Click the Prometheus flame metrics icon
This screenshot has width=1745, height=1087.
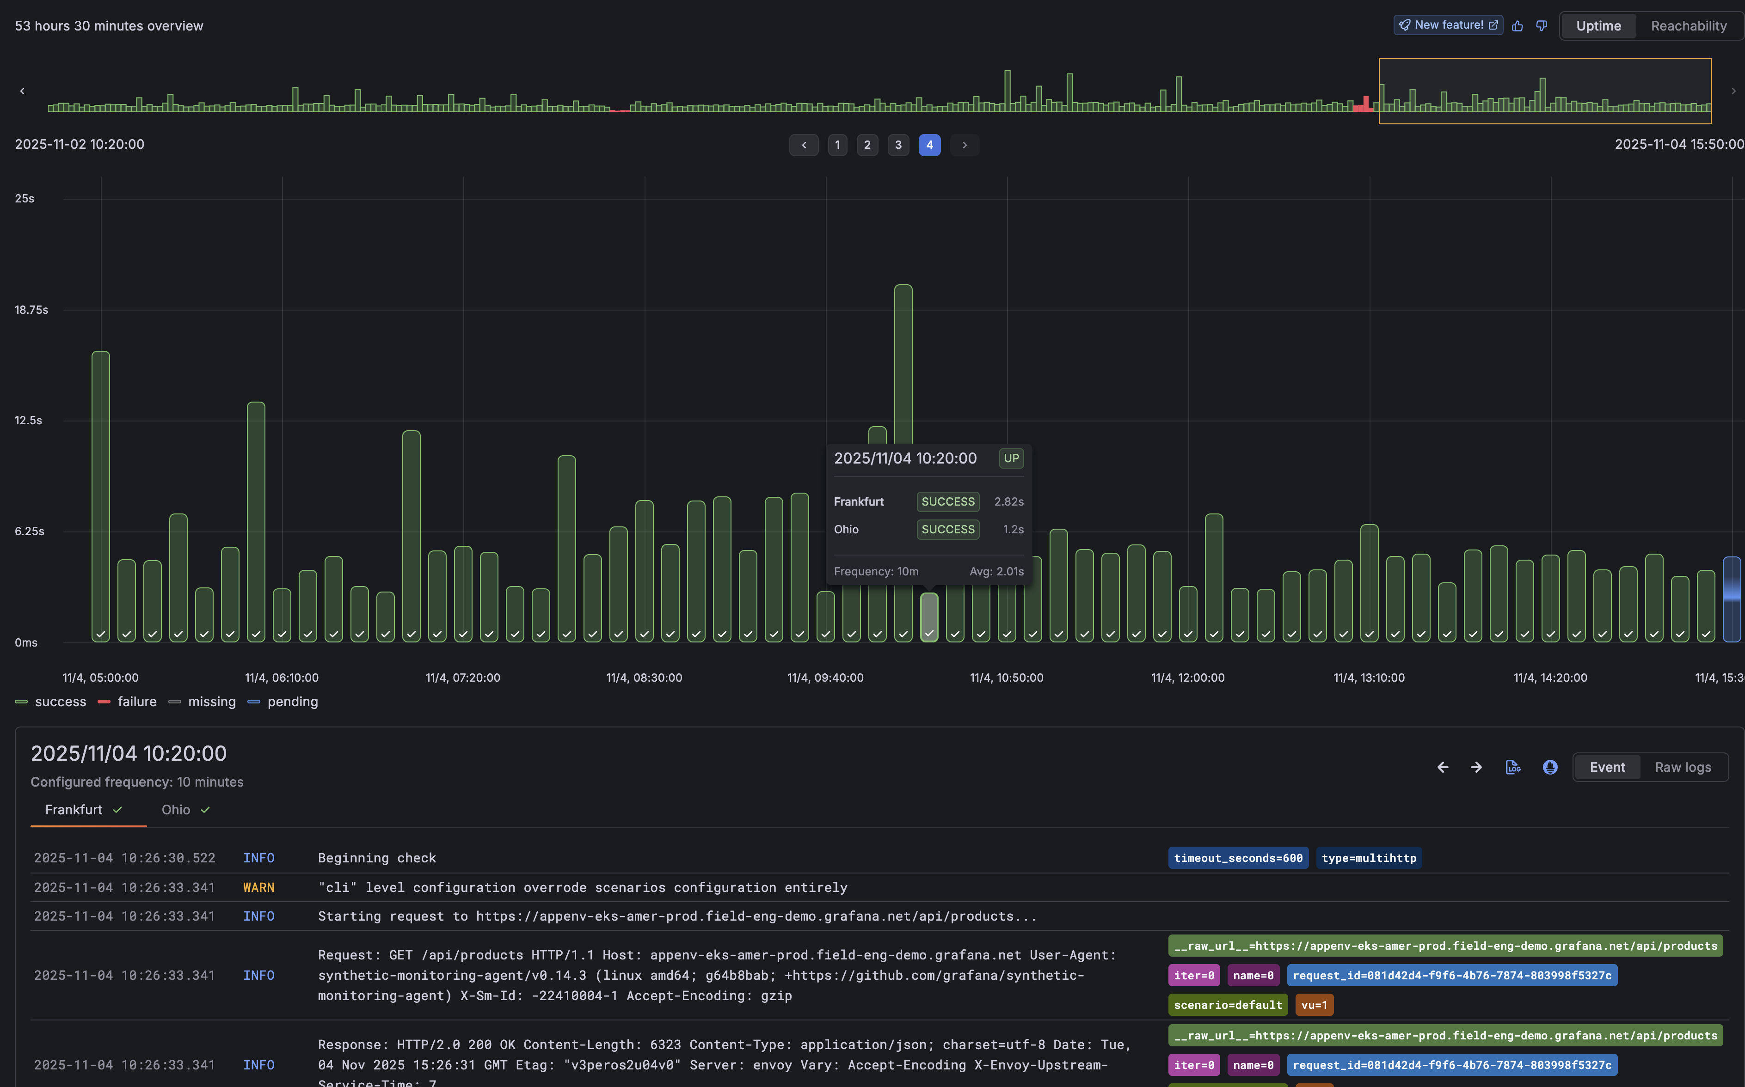click(x=1550, y=767)
